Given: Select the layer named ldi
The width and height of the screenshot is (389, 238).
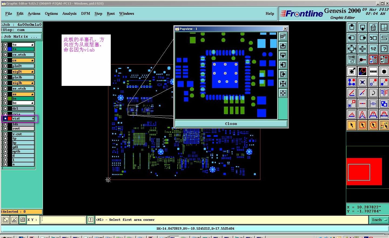Looking at the screenshot, I should [x=23, y=124].
